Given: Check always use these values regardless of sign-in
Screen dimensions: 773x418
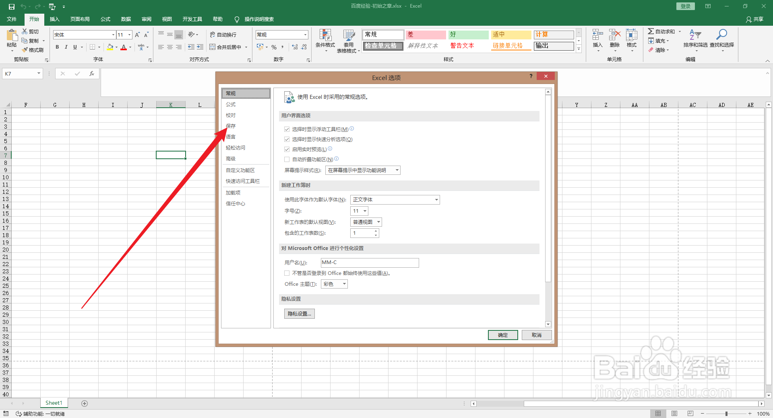Looking at the screenshot, I should 287,273.
